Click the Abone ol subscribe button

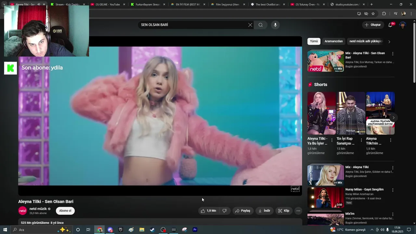(x=65, y=211)
